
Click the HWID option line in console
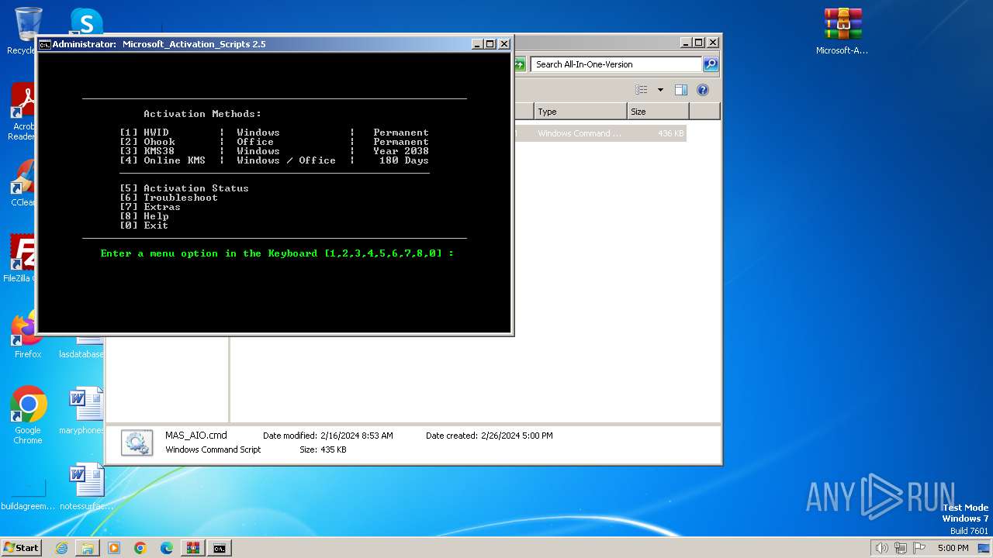pyautogui.click(x=274, y=133)
